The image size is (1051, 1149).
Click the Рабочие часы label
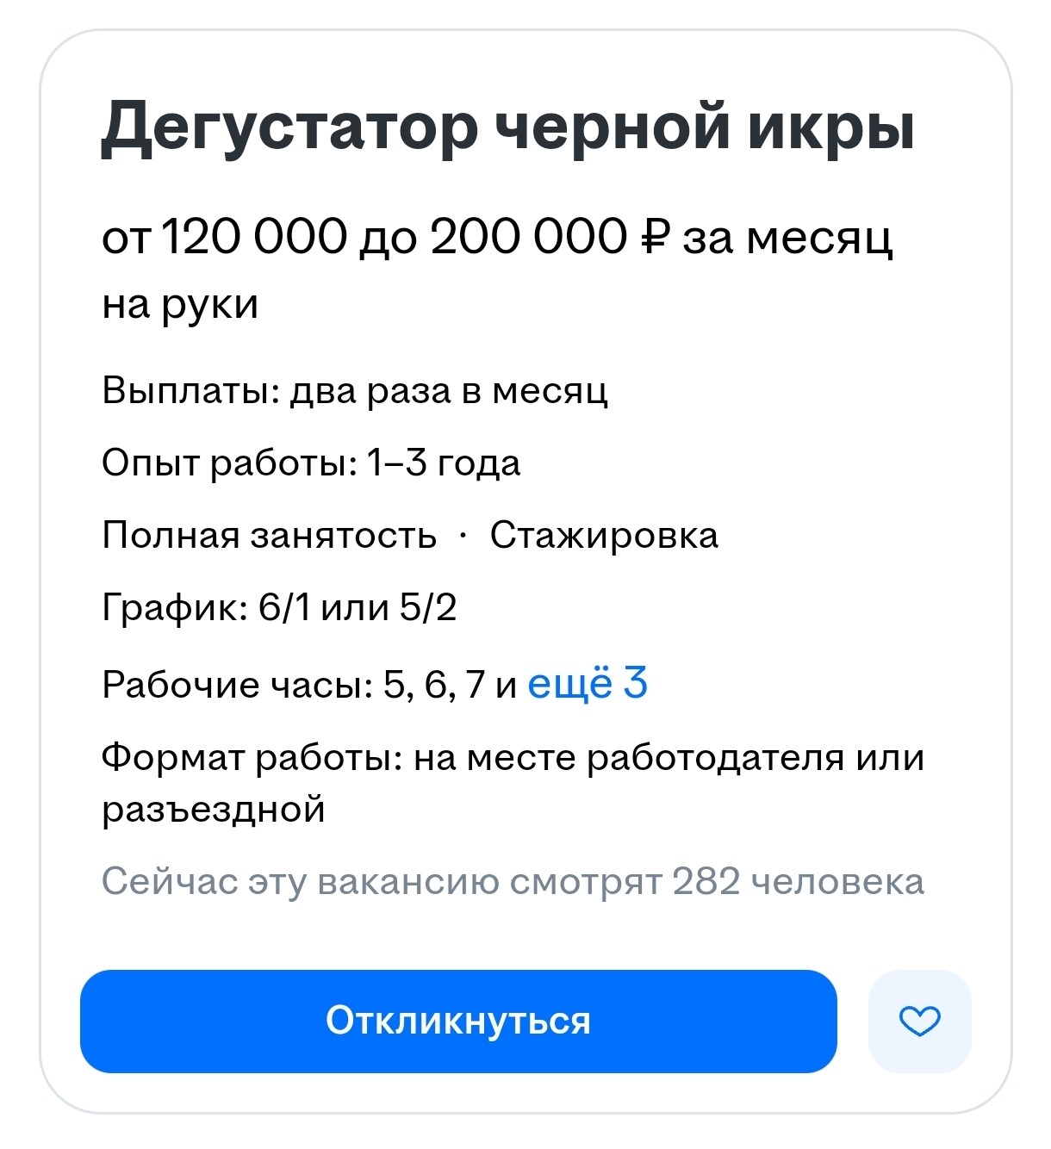(x=238, y=686)
